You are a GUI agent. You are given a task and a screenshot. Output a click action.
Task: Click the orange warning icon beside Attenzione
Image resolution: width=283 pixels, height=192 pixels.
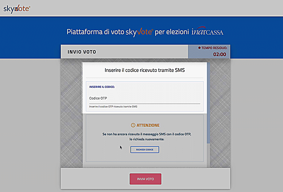point(133,125)
